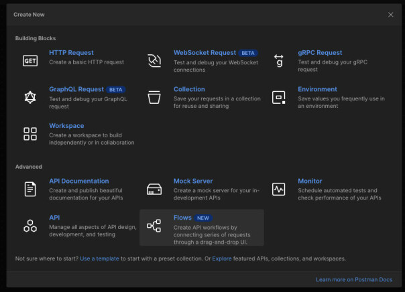The height and width of the screenshot is (292, 405).
Task: Click the API title link
Action: click(54, 218)
